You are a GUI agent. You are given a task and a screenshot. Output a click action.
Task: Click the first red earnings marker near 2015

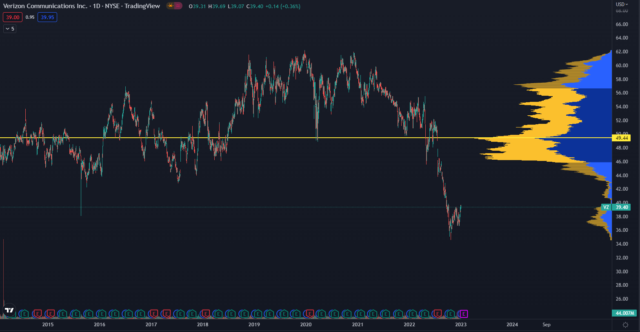[x=38, y=314]
